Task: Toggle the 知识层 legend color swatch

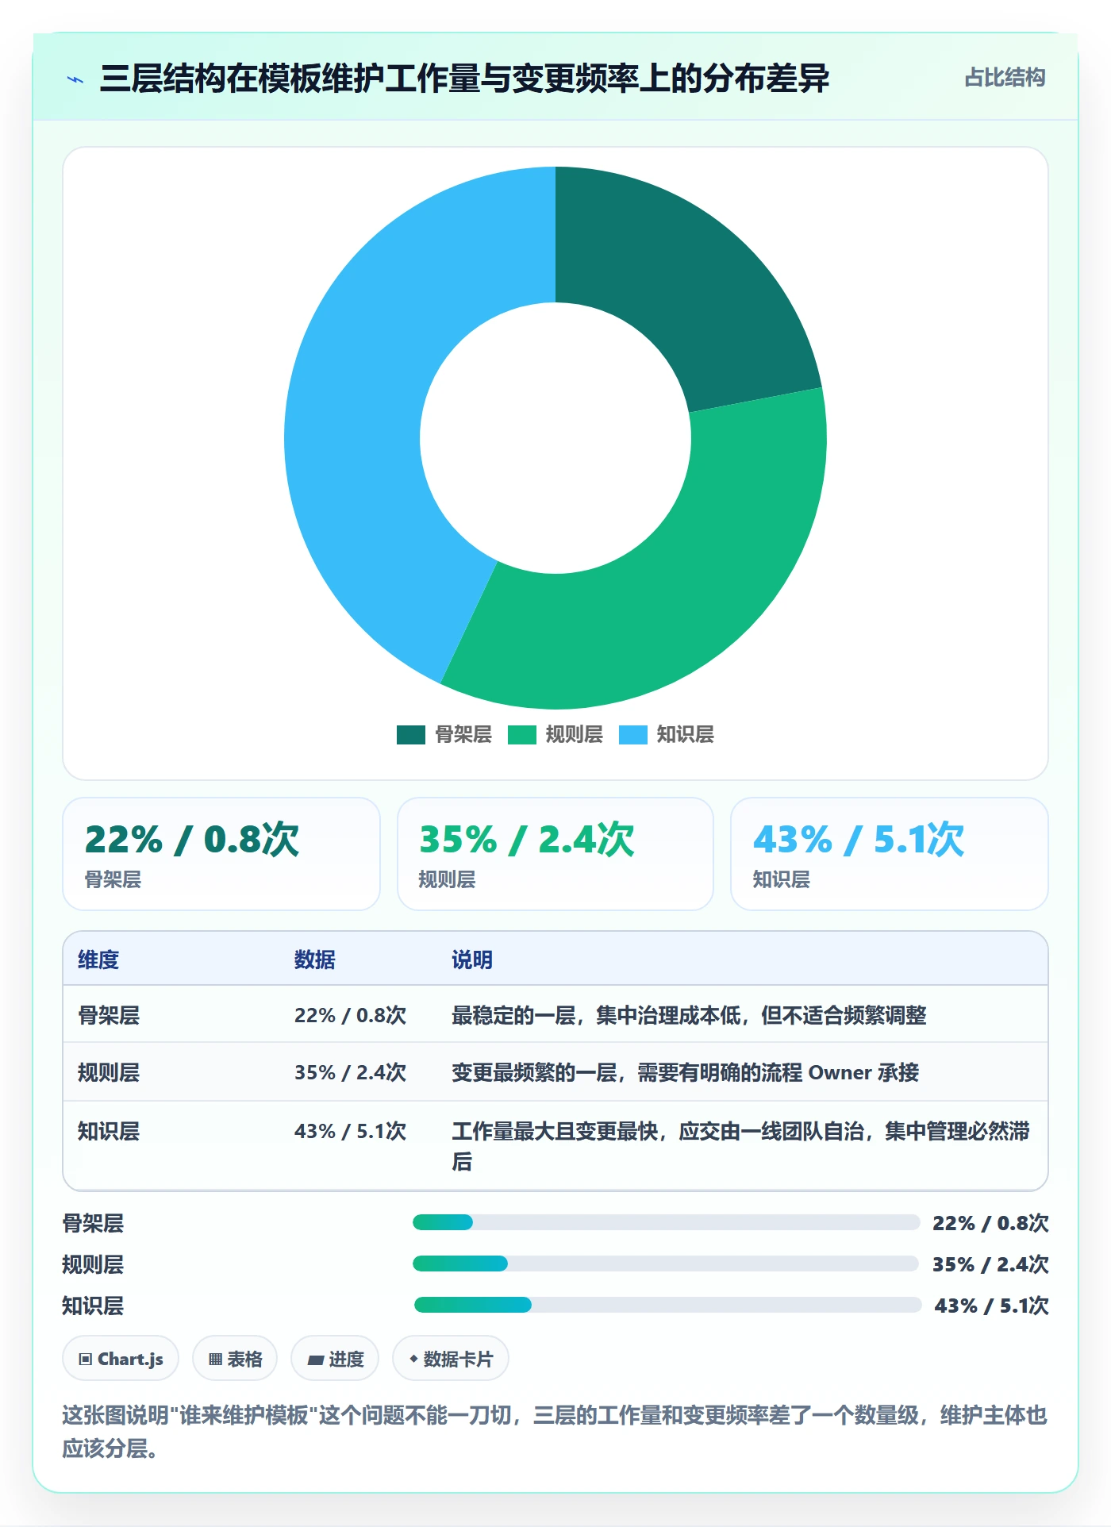Action: [x=633, y=735]
